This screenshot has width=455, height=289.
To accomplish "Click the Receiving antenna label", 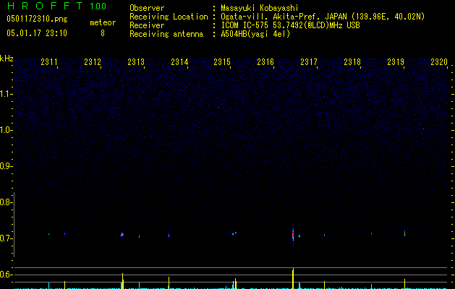I will pos(166,34).
